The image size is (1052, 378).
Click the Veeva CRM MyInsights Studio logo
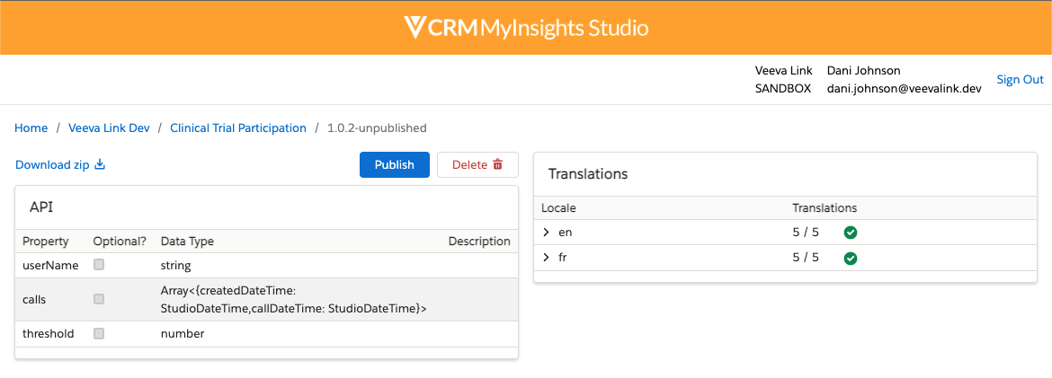point(526,27)
